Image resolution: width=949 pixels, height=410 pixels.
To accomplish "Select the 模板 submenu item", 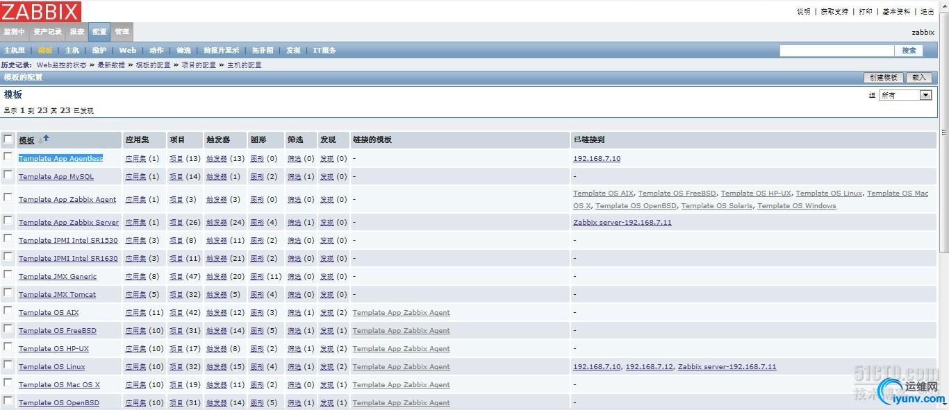I will point(45,51).
